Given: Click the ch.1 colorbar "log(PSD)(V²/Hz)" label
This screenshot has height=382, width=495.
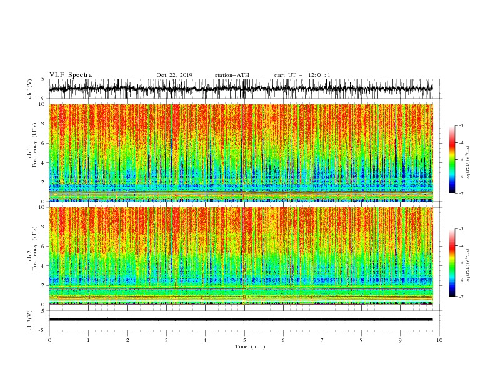Looking at the screenshot, I should [467, 163].
